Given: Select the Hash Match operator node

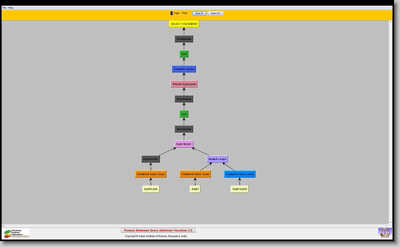Looking at the screenshot, I should [x=184, y=144].
